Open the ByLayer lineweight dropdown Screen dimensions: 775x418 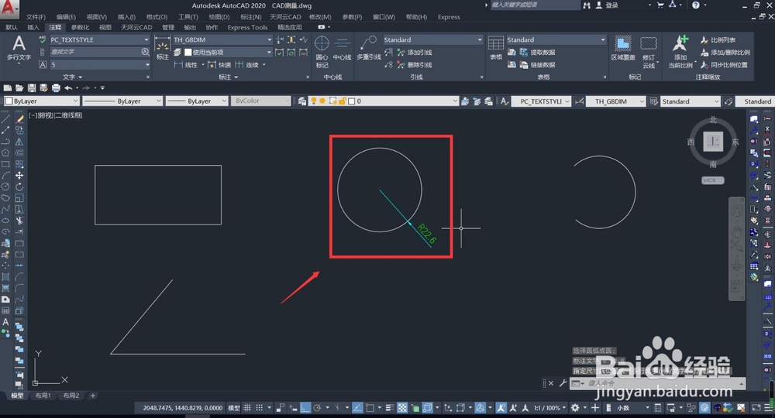point(196,101)
